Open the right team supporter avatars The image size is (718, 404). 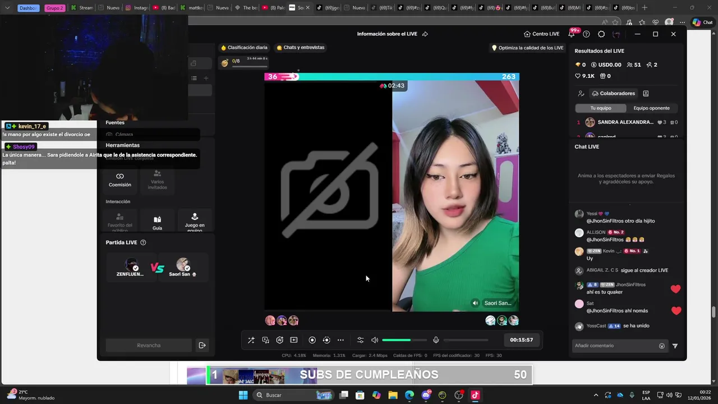coord(502,321)
